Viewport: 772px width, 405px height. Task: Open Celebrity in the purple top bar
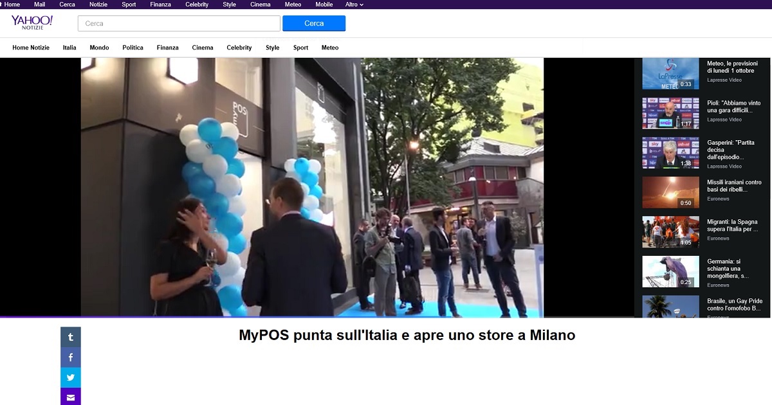click(197, 4)
